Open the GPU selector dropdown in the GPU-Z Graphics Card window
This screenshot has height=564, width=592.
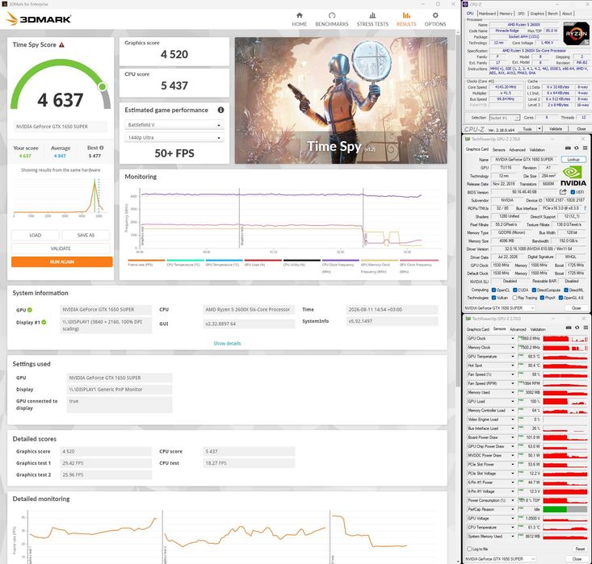point(499,308)
